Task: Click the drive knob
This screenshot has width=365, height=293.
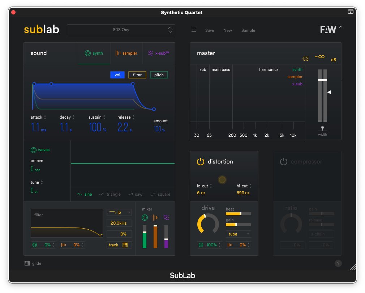Action: [x=208, y=224]
